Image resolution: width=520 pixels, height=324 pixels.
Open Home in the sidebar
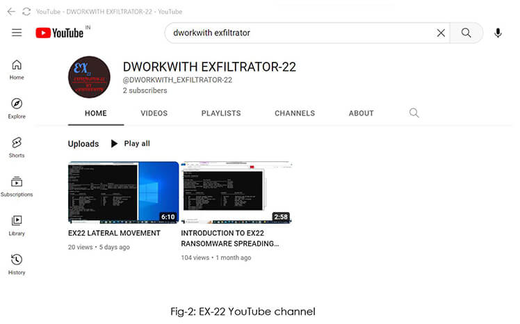coord(17,70)
